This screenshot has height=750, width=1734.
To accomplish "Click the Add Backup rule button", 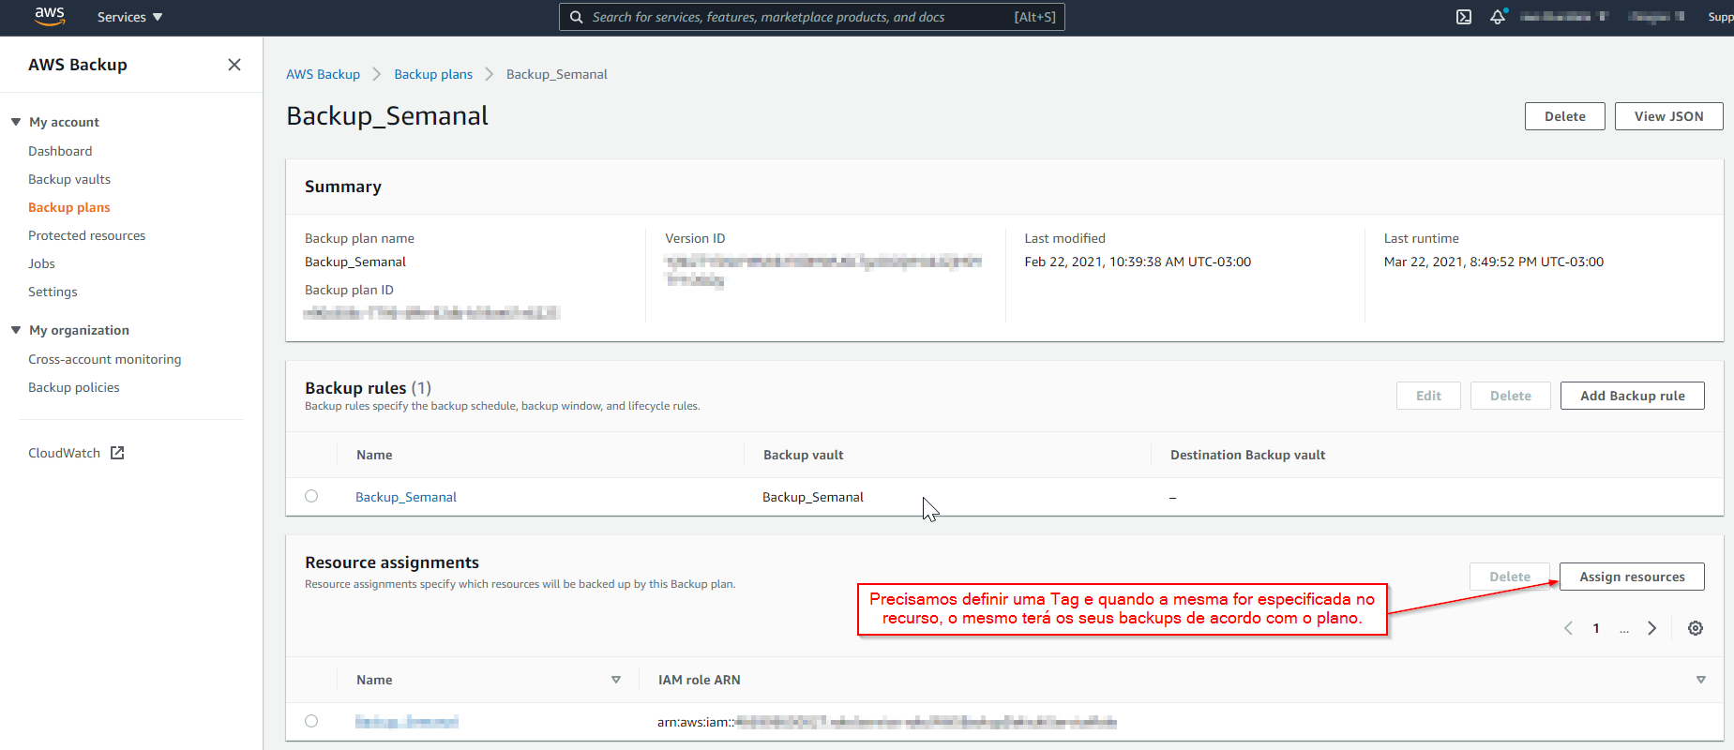I will pos(1632,396).
